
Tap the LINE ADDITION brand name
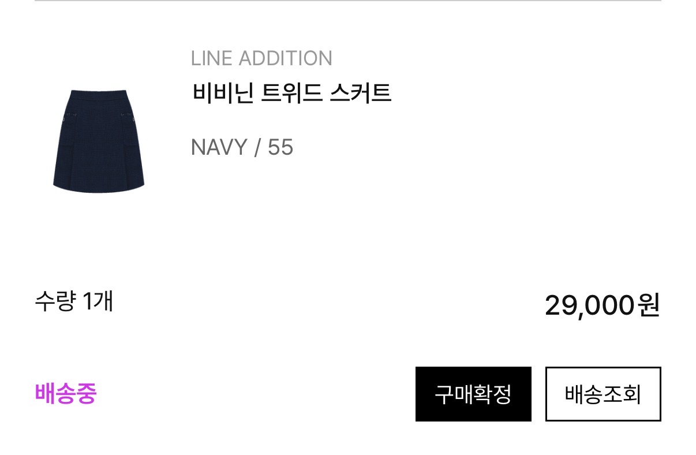pyautogui.click(x=261, y=58)
